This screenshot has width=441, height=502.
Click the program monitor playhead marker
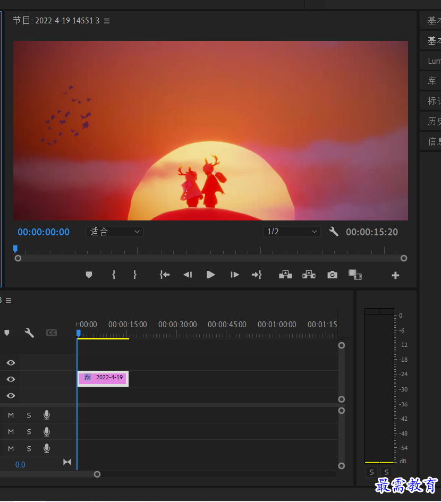pyautogui.click(x=15, y=249)
